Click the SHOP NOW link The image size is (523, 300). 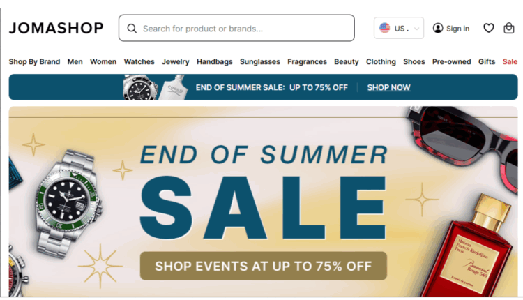pyautogui.click(x=388, y=87)
